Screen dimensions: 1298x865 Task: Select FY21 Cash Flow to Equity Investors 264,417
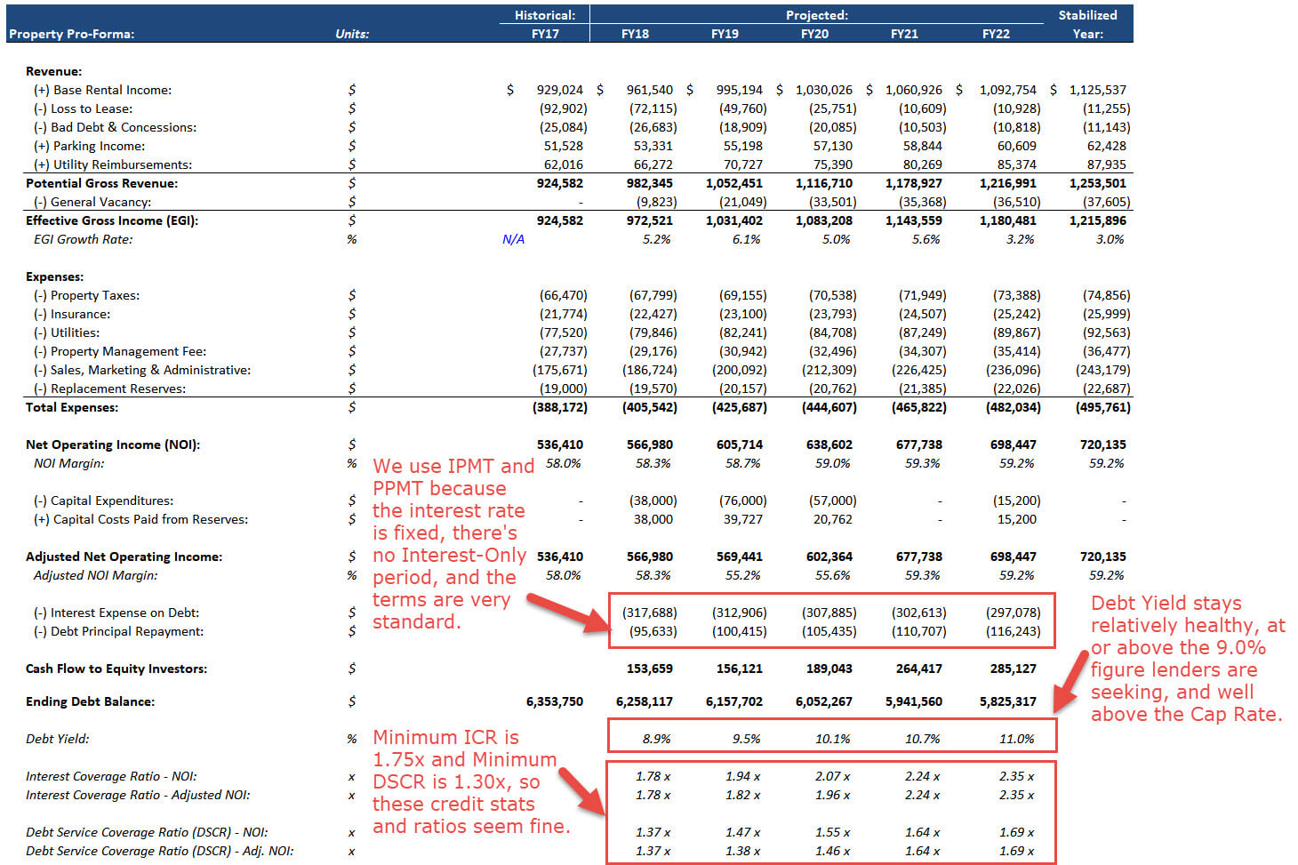click(919, 669)
